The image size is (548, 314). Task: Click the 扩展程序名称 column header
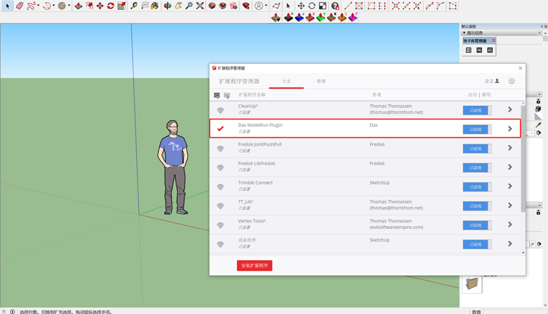[x=252, y=95]
